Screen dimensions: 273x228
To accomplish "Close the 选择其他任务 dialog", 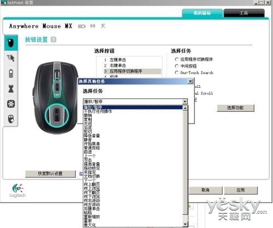I will click(x=190, y=81).
